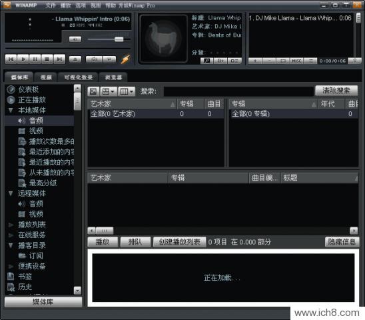This screenshot has width=365, height=320.
Task: Click the 升级Winamp Pro menu item
Action: 137,5
